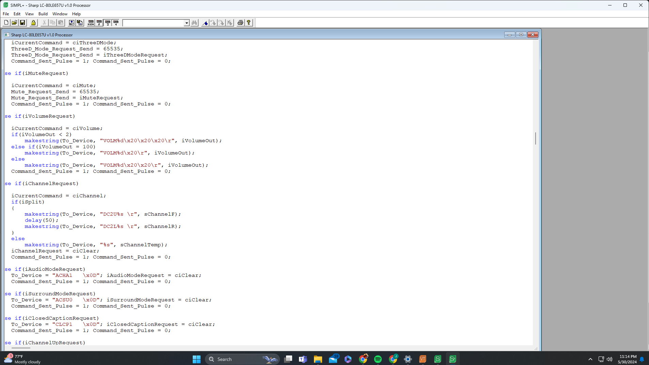This screenshot has width=649, height=365.
Task: Open the Edit menu
Action: (17, 14)
